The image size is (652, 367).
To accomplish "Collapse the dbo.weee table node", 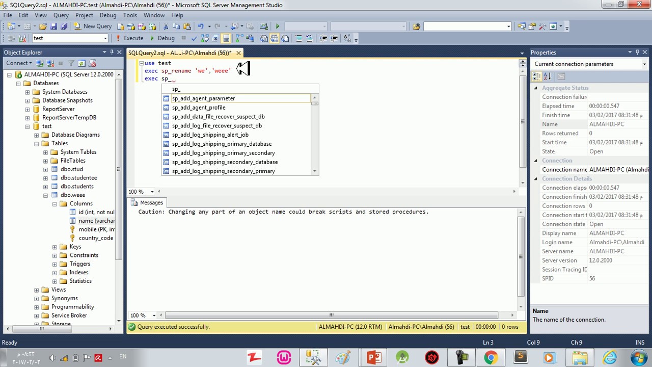I will coord(45,195).
